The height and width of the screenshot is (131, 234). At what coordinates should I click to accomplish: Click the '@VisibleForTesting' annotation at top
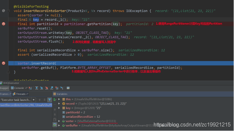[31, 7]
